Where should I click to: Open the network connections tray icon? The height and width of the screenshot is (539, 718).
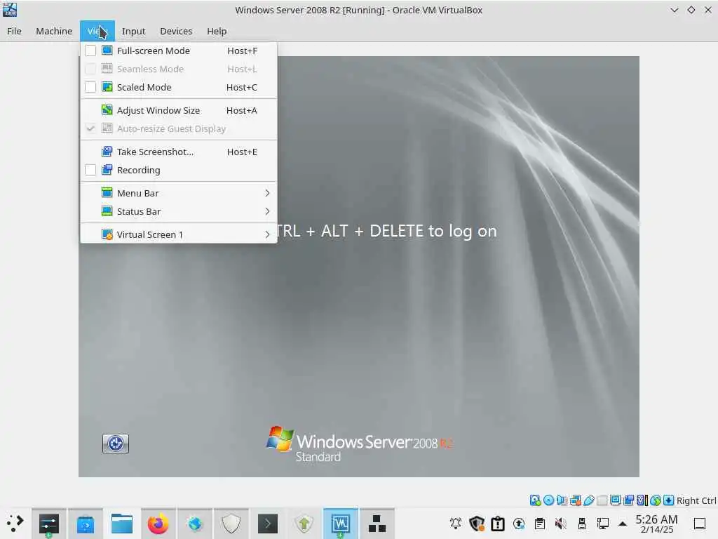click(x=602, y=523)
